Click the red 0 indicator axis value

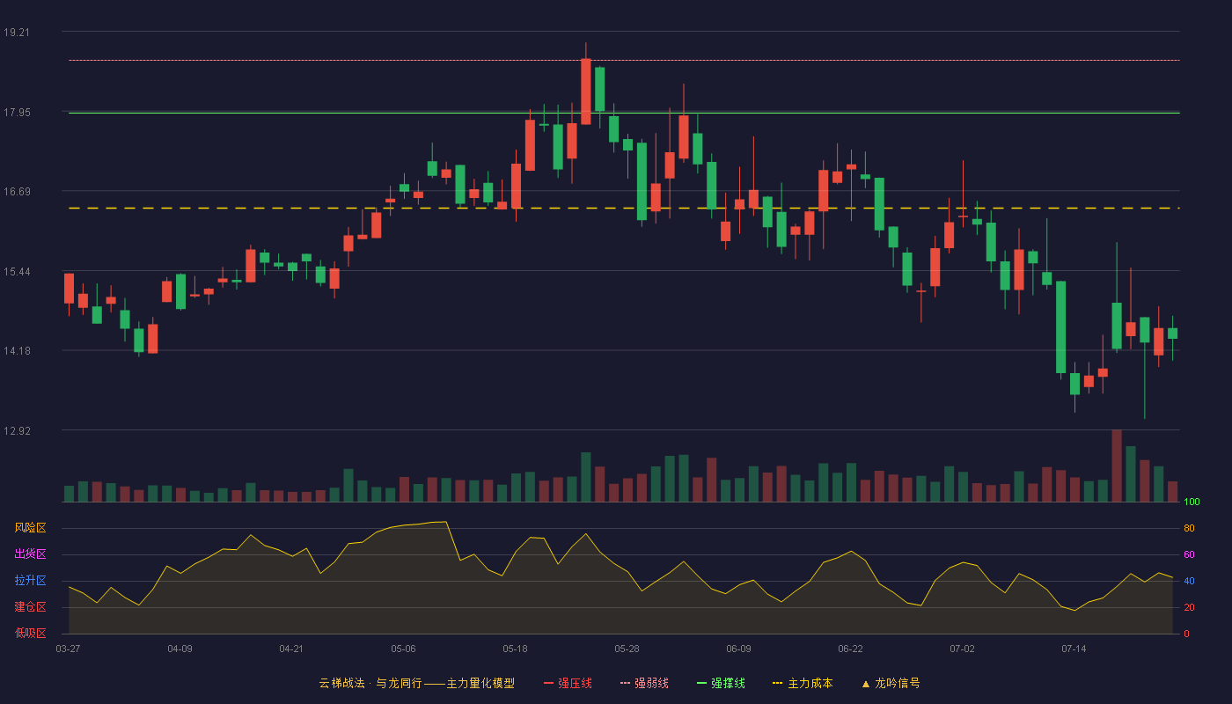click(x=1186, y=634)
